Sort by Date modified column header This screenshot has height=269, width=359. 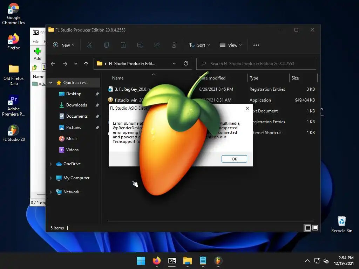tap(212, 78)
